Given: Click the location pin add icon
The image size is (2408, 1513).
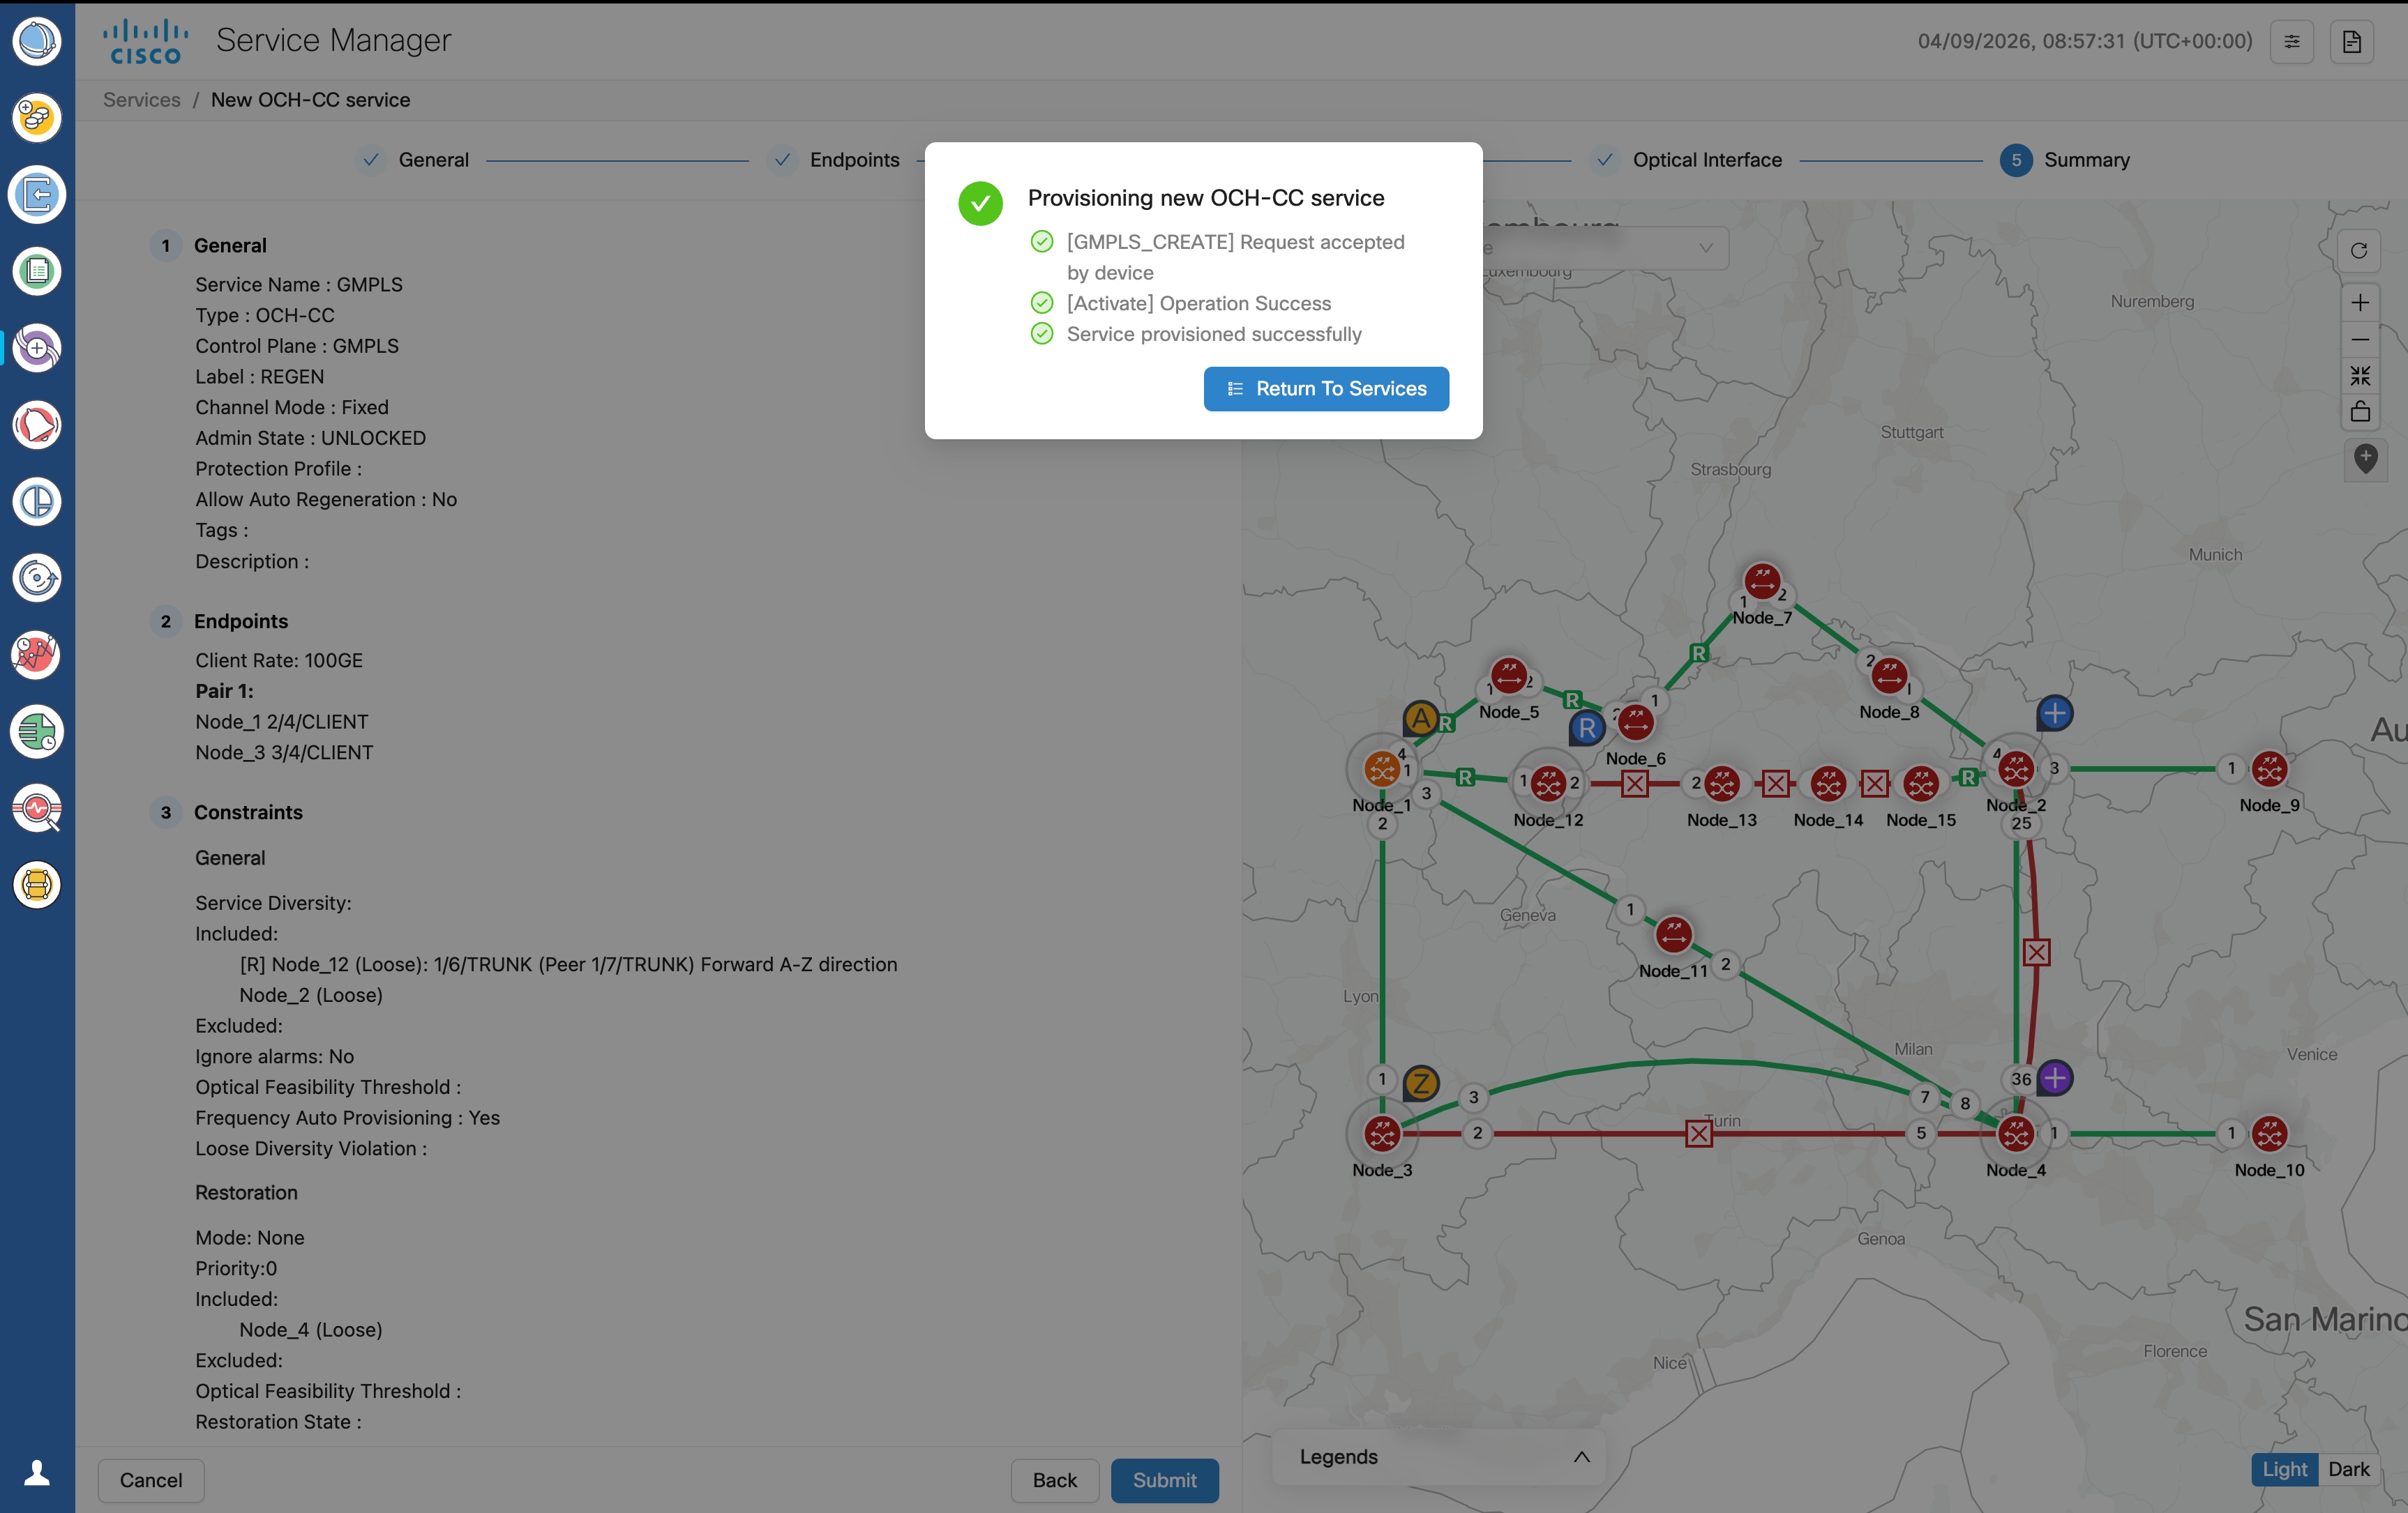Looking at the screenshot, I should (x=2365, y=459).
